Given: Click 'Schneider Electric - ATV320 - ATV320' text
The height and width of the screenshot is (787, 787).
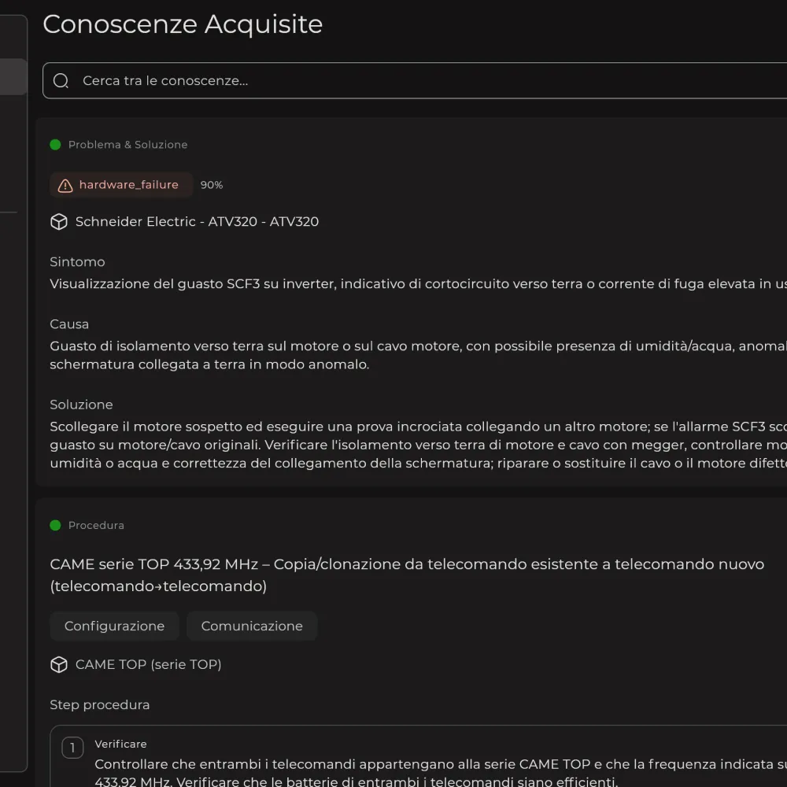Looking at the screenshot, I should click(x=197, y=222).
